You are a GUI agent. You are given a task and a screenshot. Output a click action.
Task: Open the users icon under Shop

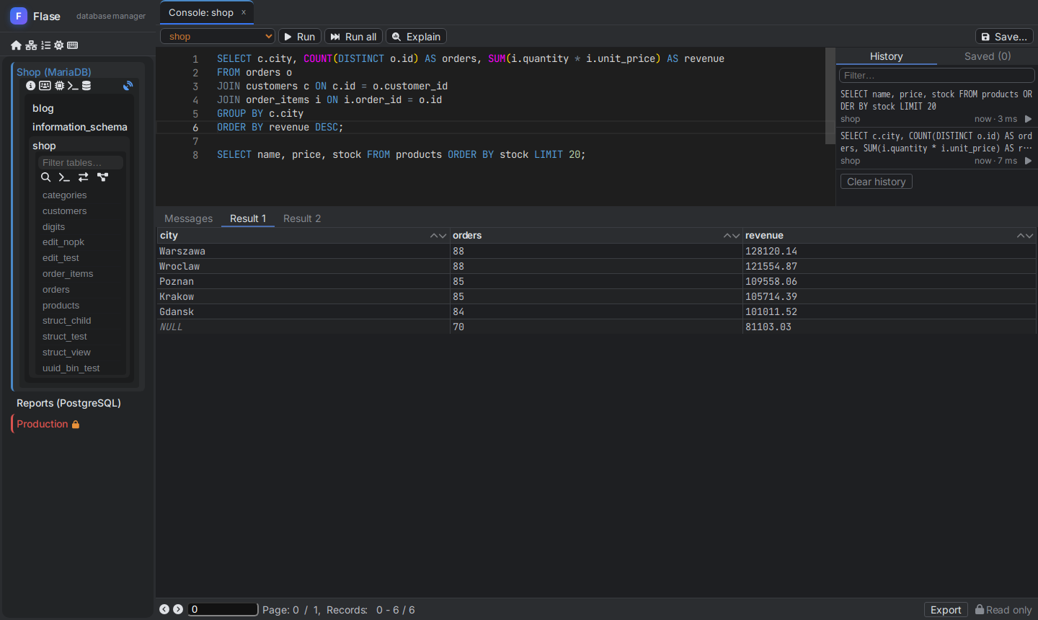(x=45, y=86)
